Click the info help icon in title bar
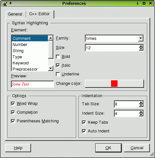This screenshot has width=155, height=158. (x=138, y=3)
